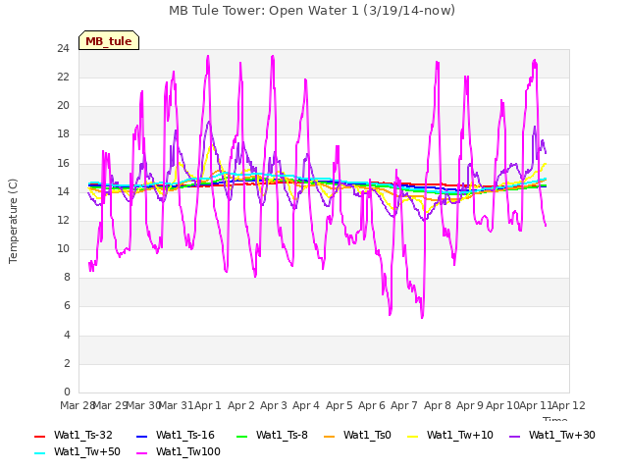
Task: Click the 6 y-axis tick label
Action: tap(67, 306)
